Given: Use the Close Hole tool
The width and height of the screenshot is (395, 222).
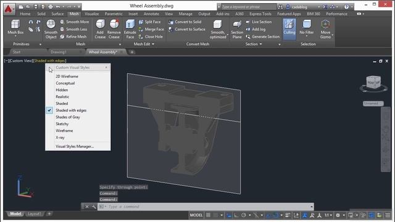Looking at the screenshot, I should 151,36.
